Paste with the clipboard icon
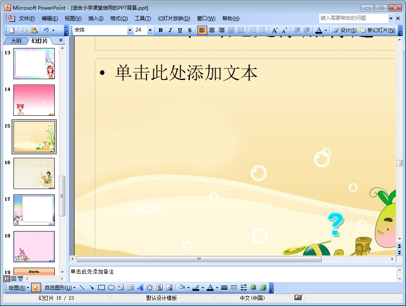 pyautogui.click(x=34, y=30)
